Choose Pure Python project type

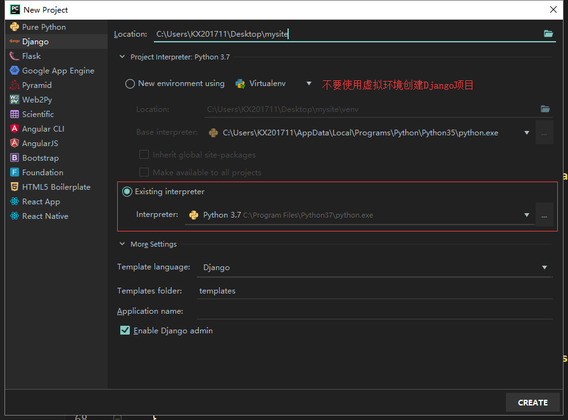[x=56, y=27]
